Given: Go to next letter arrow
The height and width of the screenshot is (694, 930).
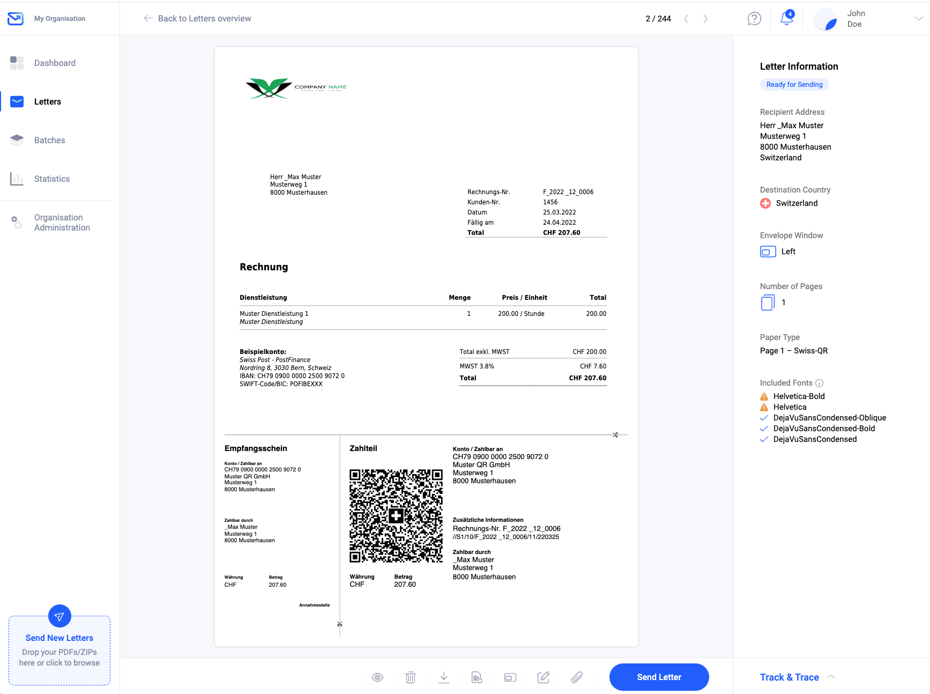Looking at the screenshot, I should tap(705, 19).
